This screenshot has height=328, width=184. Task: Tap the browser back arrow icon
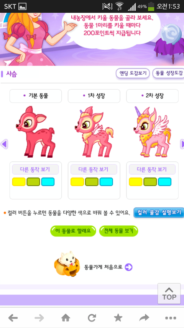tap(13, 318)
